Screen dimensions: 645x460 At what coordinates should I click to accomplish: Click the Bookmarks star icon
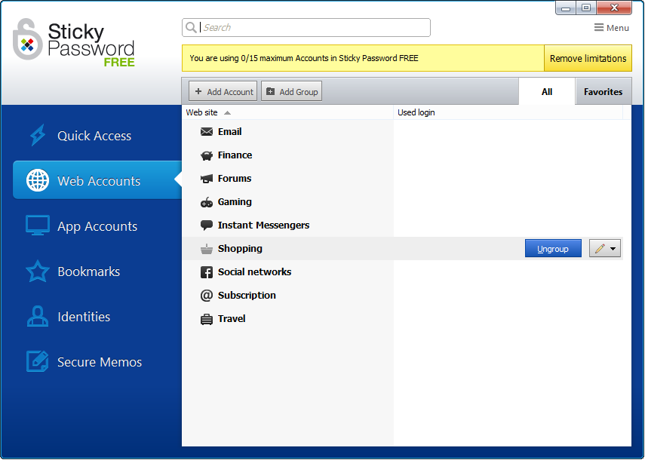38,271
